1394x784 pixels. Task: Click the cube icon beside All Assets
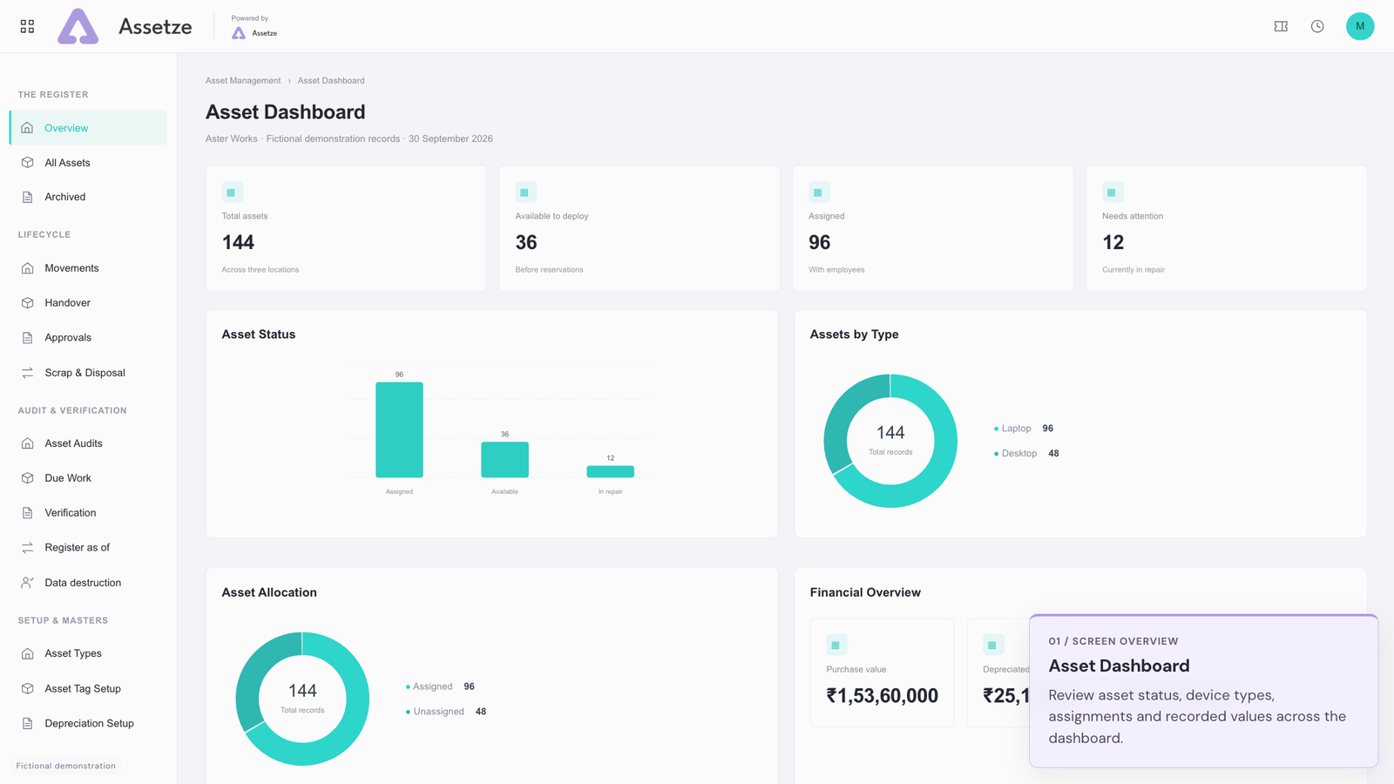28,163
